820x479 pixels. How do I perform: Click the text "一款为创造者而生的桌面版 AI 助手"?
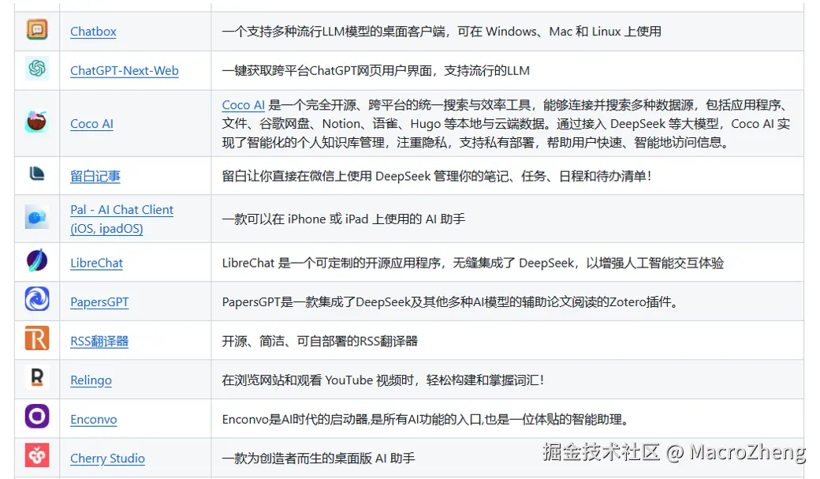tap(318, 458)
